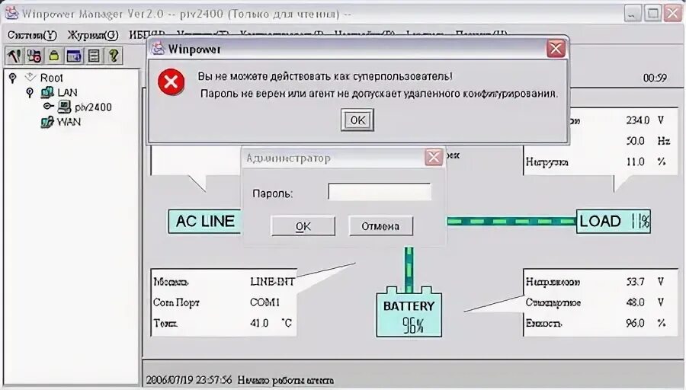This screenshot has width=686, height=390.
Task: Click the yellow padlock toolbar icon
Action: (x=54, y=56)
